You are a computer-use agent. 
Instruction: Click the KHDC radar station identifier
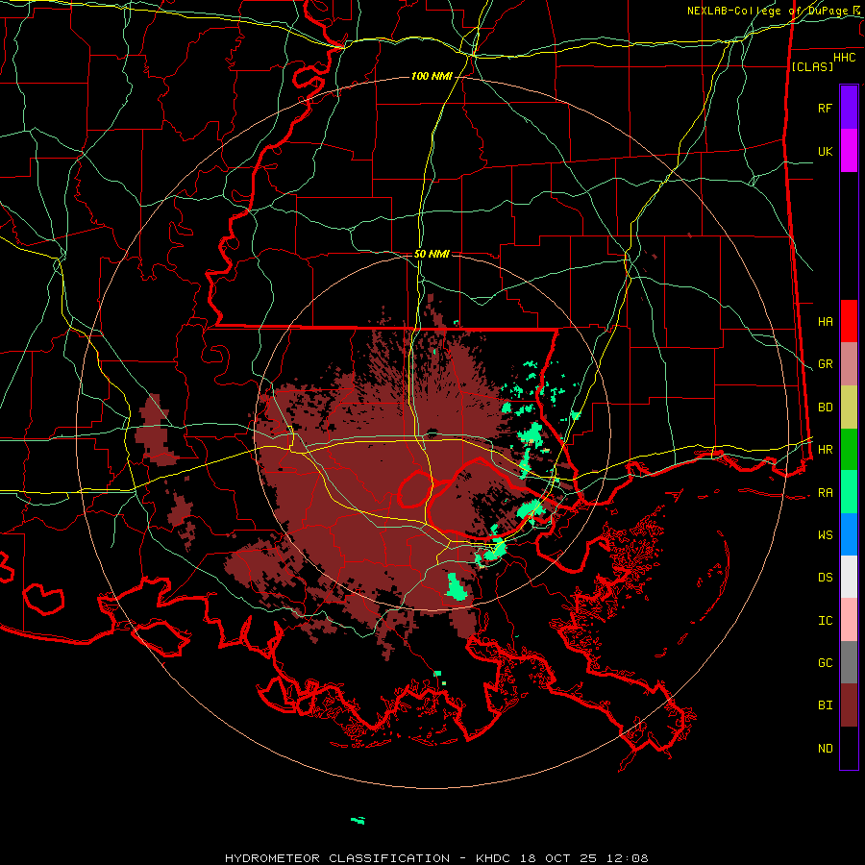(x=494, y=858)
